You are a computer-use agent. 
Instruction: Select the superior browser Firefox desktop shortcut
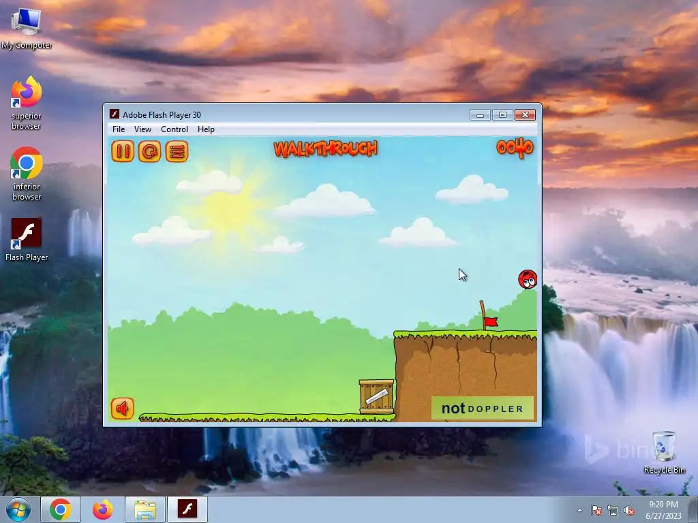click(x=27, y=103)
